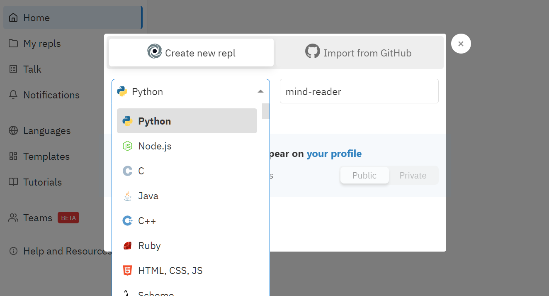The image size is (549, 296).
Task: Click the Java coffee cup icon
Action: (x=128, y=196)
